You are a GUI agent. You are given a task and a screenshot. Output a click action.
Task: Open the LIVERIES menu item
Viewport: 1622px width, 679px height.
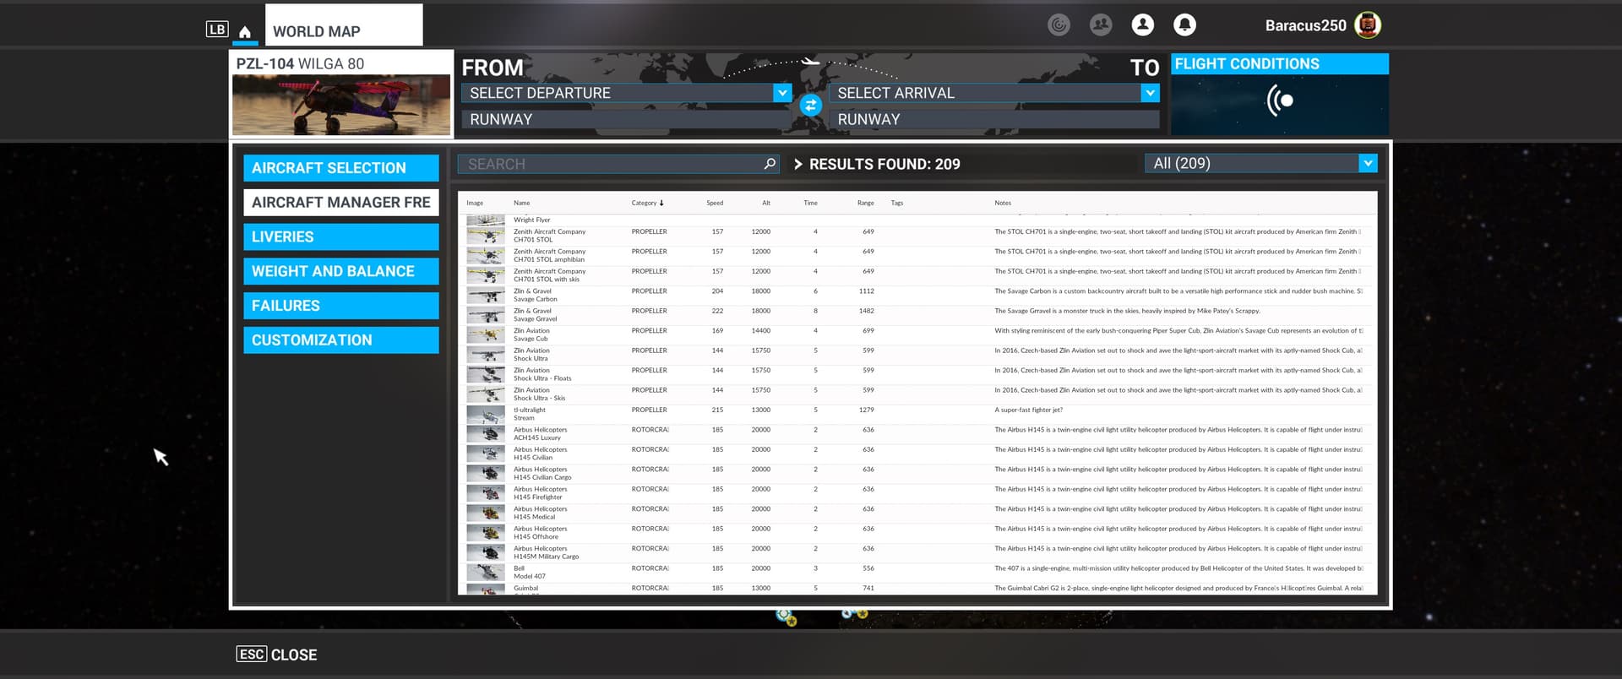[x=341, y=236]
